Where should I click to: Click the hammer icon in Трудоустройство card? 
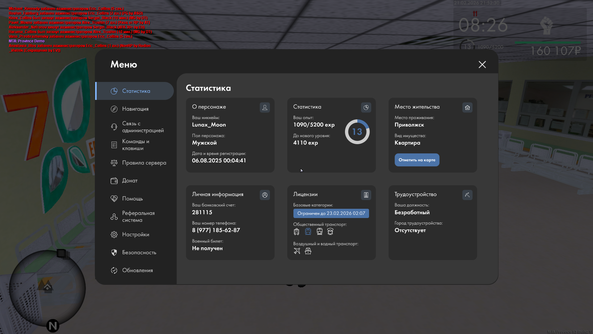click(x=467, y=195)
